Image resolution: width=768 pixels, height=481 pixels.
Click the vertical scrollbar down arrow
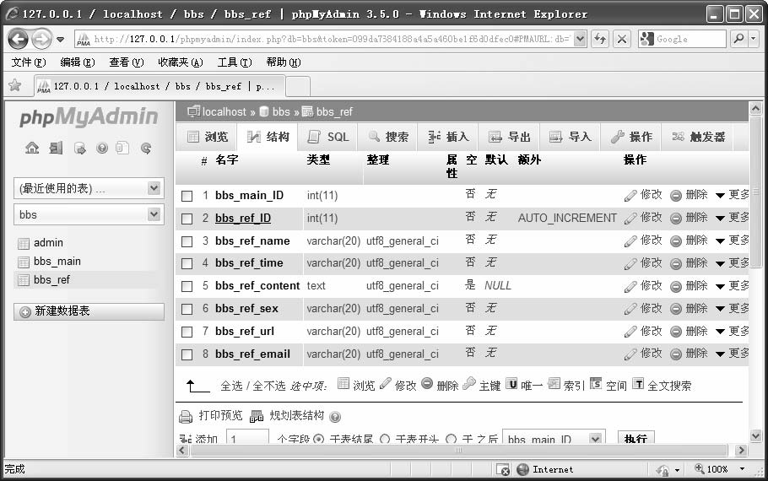755,435
